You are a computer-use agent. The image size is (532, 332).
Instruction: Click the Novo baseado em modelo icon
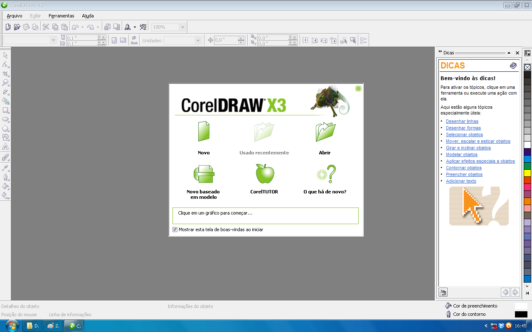[204, 174]
